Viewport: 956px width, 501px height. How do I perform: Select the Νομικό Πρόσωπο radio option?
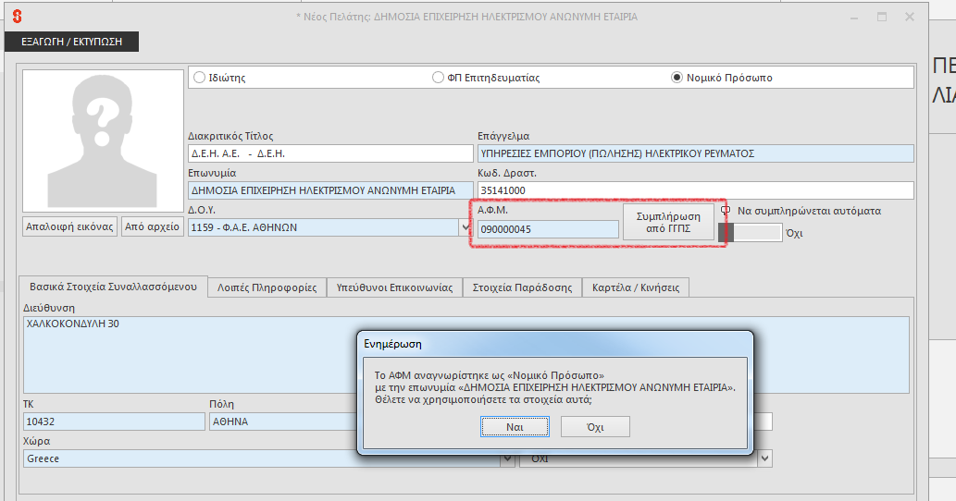pyautogui.click(x=677, y=78)
